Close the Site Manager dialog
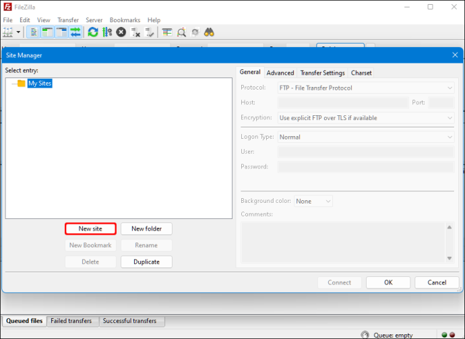The height and width of the screenshot is (339, 465). [x=455, y=55]
